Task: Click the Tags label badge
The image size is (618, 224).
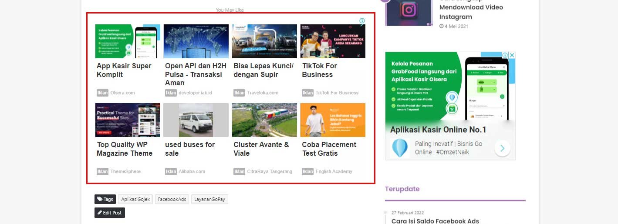Action: coord(105,199)
